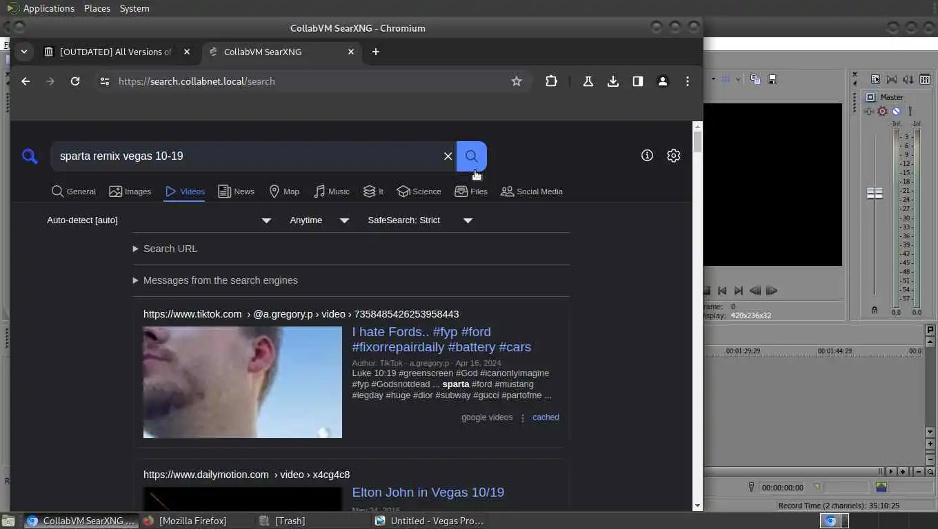The width and height of the screenshot is (938, 529).
Task: Switch to the Music search category
Action: [x=331, y=191]
